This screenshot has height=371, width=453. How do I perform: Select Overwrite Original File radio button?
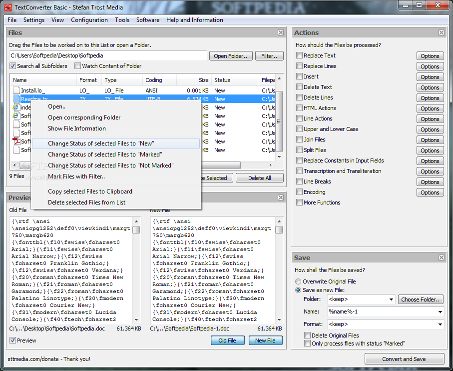pyautogui.click(x=298, y=281)
